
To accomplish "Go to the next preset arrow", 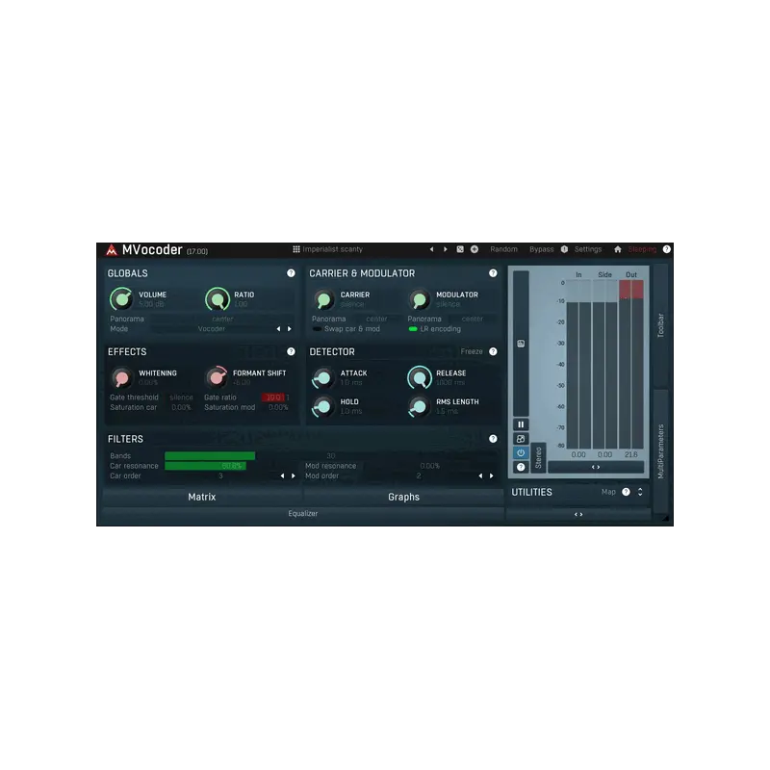I will [446, 249].
